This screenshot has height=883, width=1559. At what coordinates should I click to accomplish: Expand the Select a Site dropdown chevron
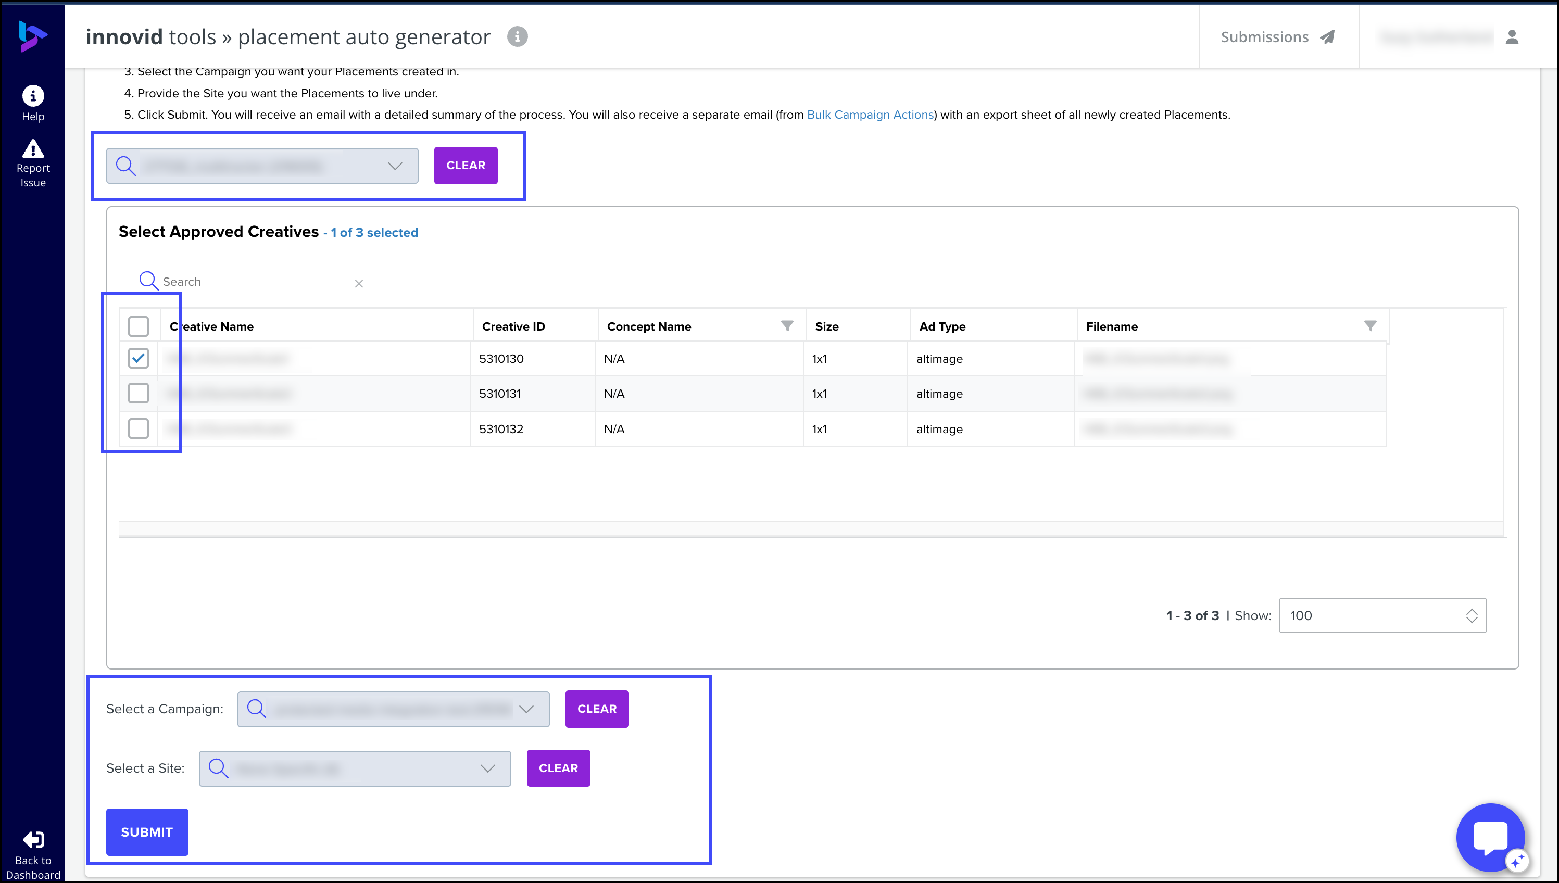pyautogui.click(x=488, y=768)
